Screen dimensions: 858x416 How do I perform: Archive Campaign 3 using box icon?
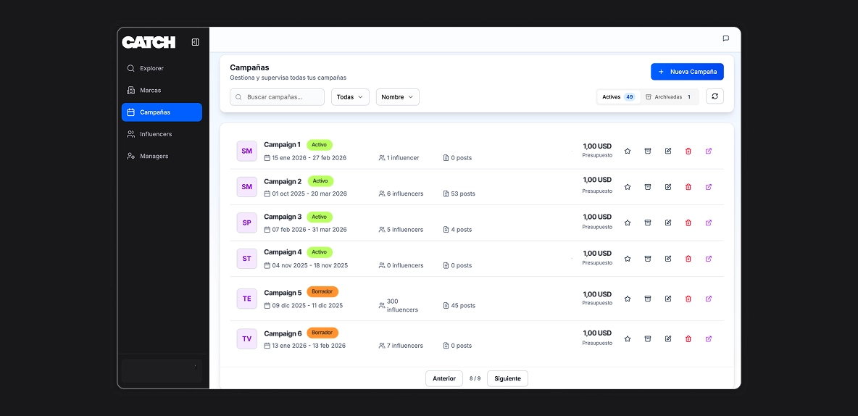(x=648, y=222)
